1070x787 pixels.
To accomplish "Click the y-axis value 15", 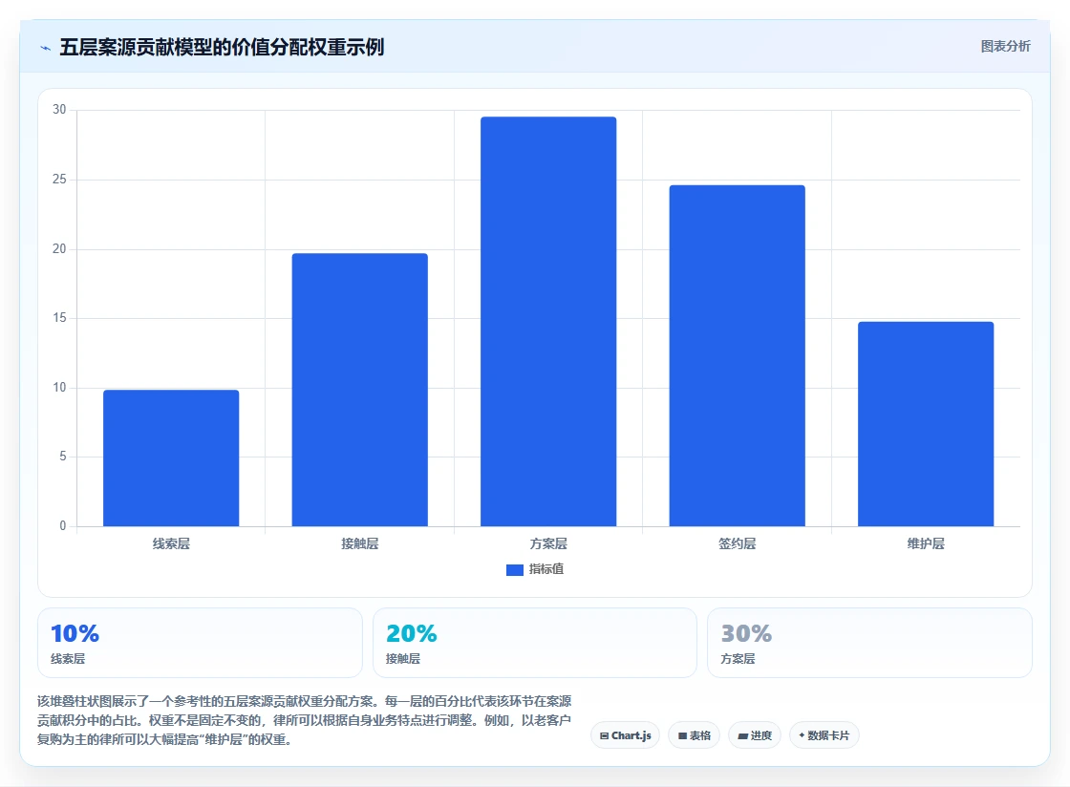I will (x=59, y=318).
